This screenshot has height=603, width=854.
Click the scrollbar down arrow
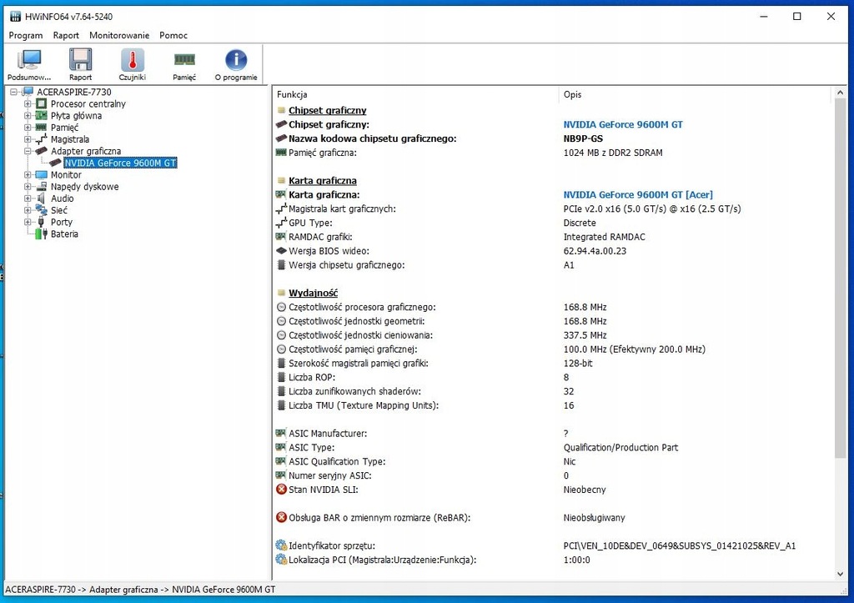pyautogui.click(x=840, y=574)
